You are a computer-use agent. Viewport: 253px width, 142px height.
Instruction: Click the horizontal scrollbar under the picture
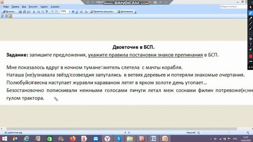[121, 129]
